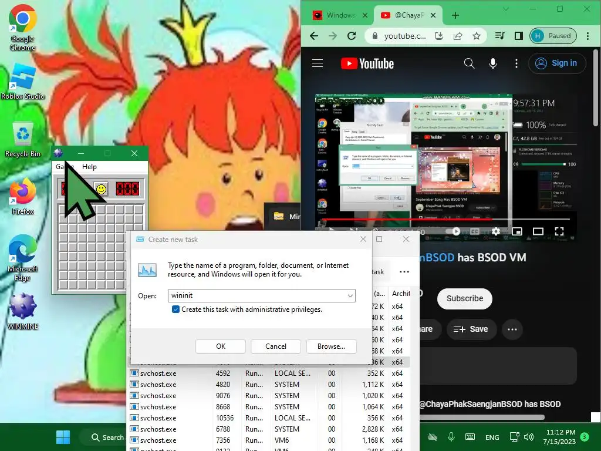
Task: Switch to the Windows Chrome tab
Action: coord(340,15)
